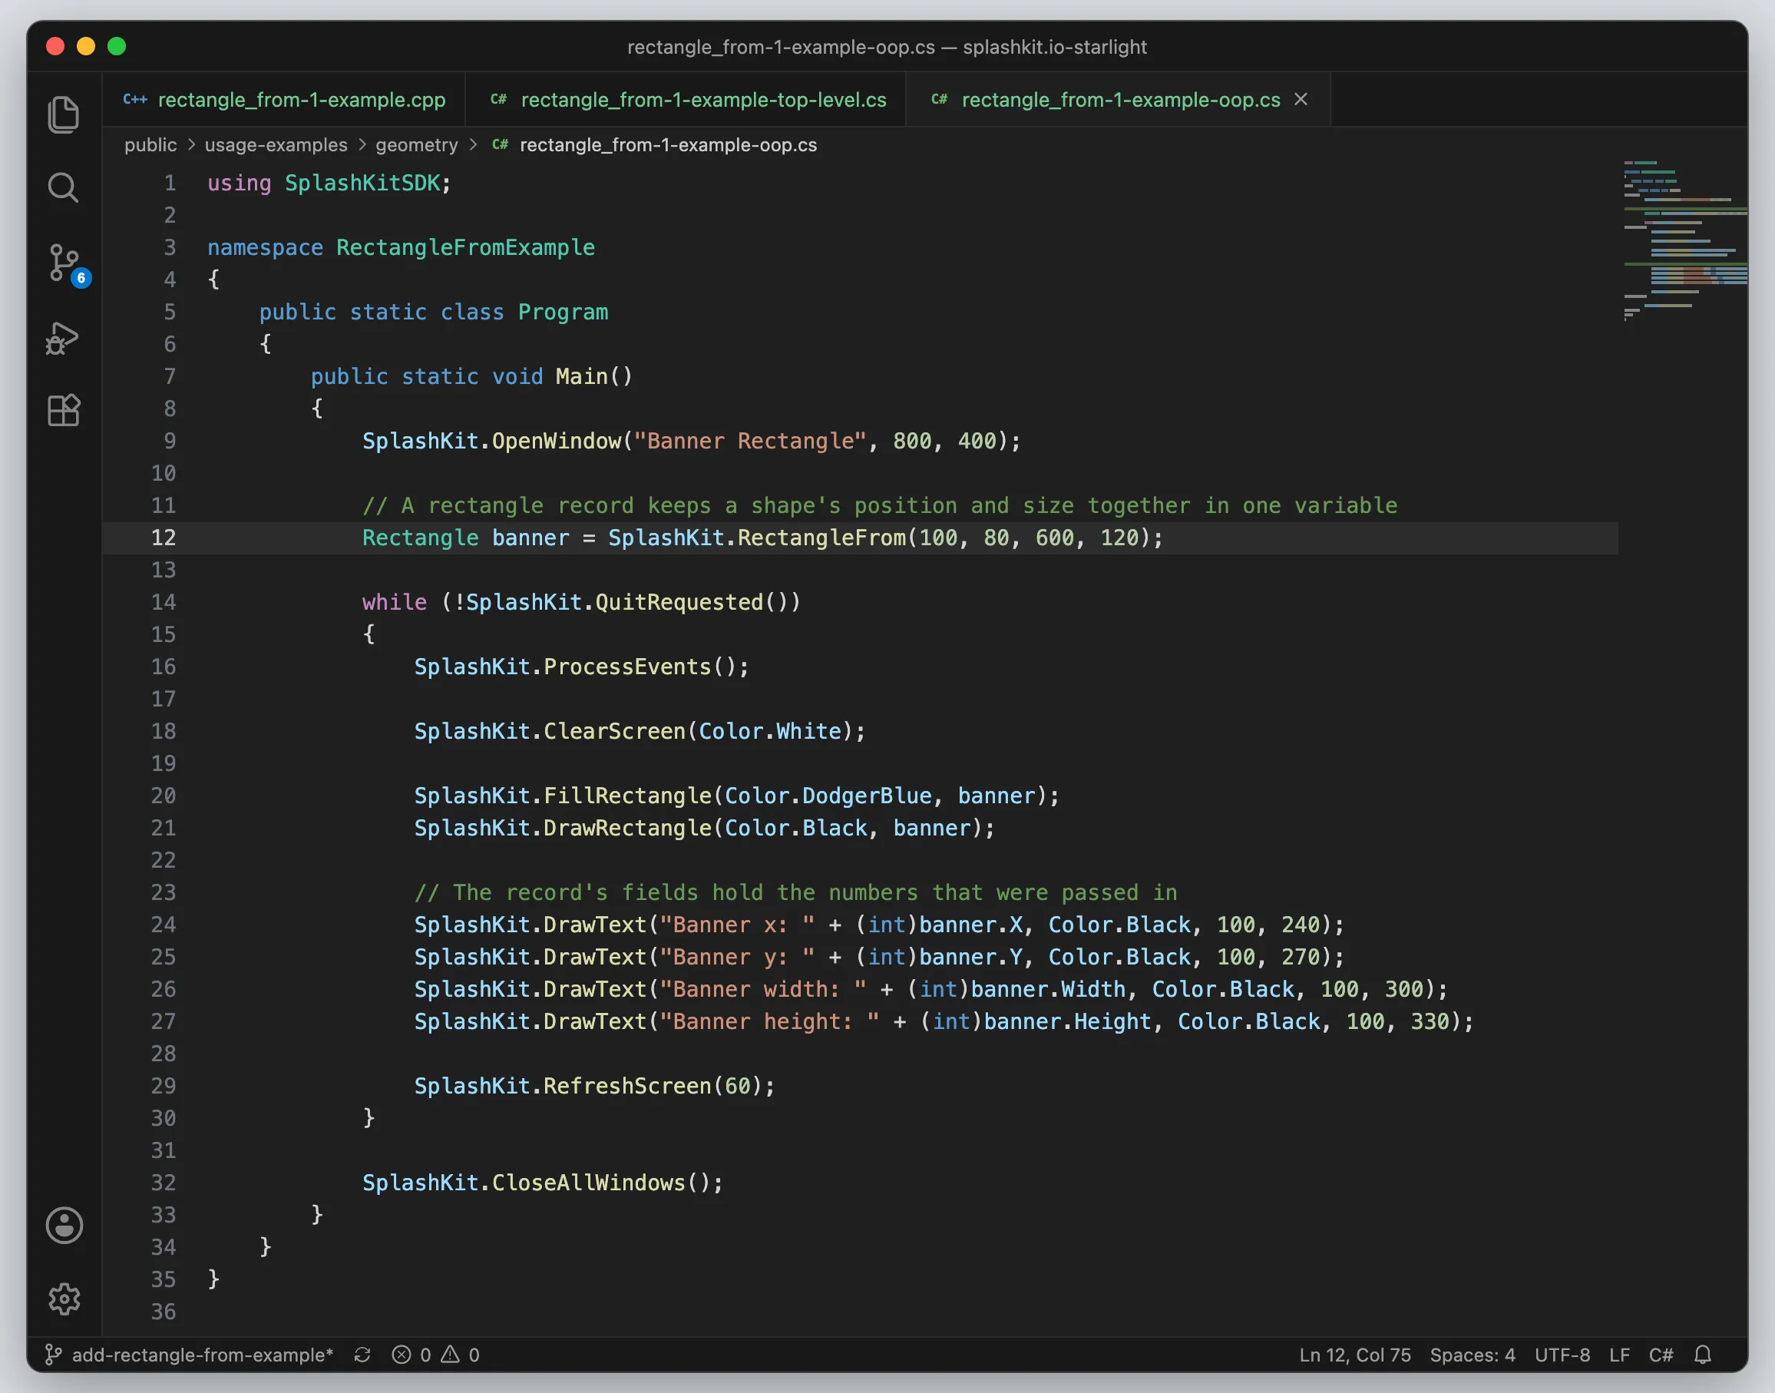1775x1393 pixels.
Task: Open the Extensions view
Action: tap(64, 410)
